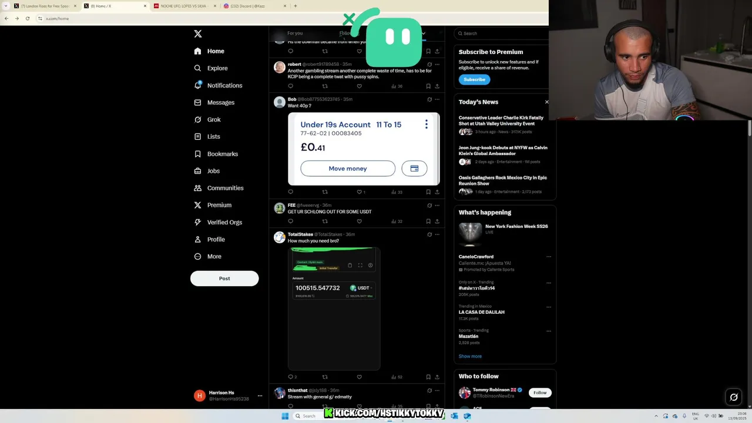
Task: Bookmark FEE's USDT post
Action: point(428,221)
